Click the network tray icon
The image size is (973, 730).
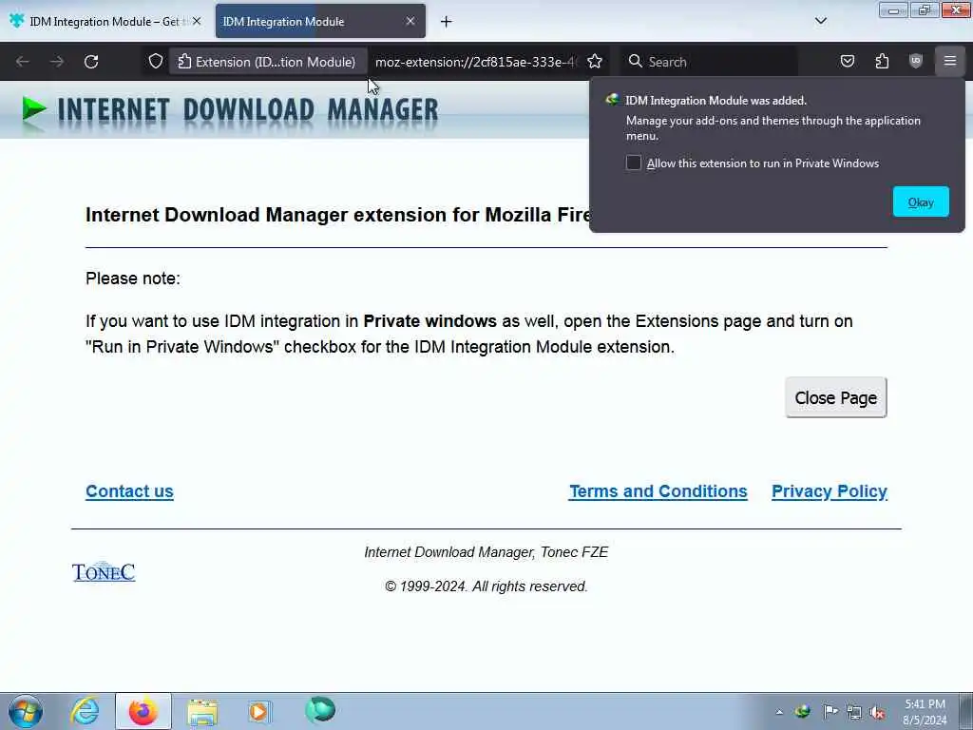(854, 712)
